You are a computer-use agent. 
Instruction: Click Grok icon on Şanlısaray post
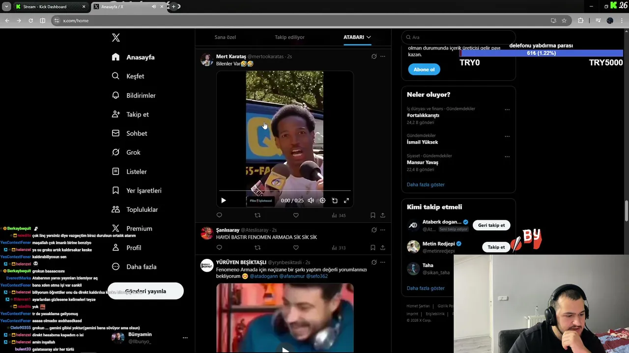point(374,230)
